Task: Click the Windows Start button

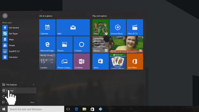Action: pyautogui.click(x=4, y=109)
